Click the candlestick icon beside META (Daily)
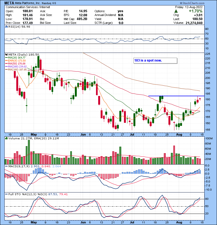Screen dimensions: 217x225 6,54
